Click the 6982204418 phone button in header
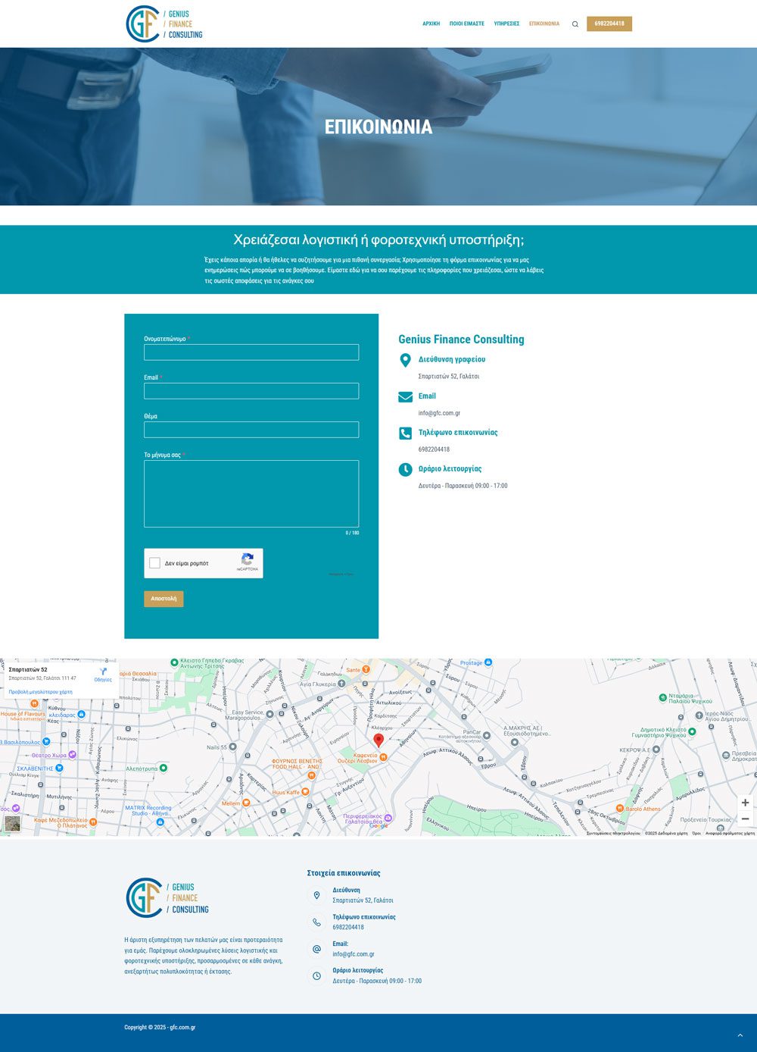This screenshot has width=757, height=1052. (x=609, y=24)
